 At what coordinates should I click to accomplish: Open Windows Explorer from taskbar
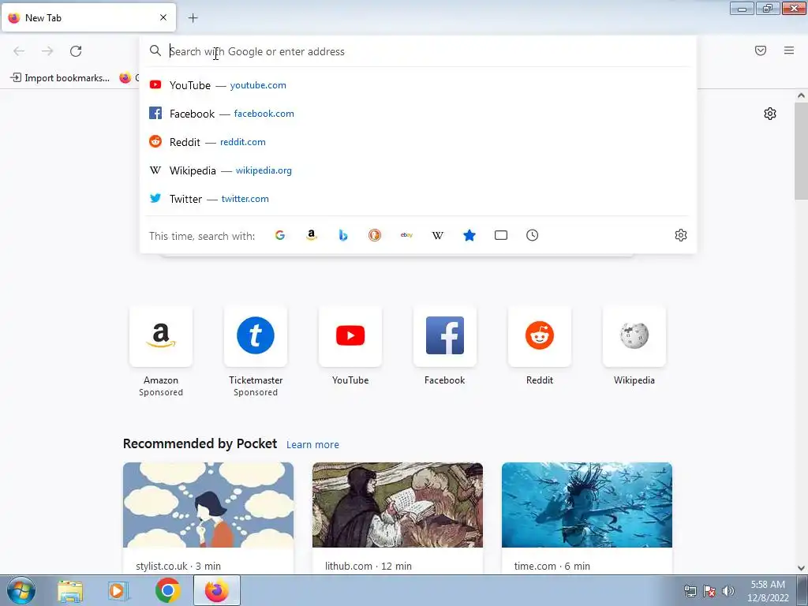click(70, 590)
